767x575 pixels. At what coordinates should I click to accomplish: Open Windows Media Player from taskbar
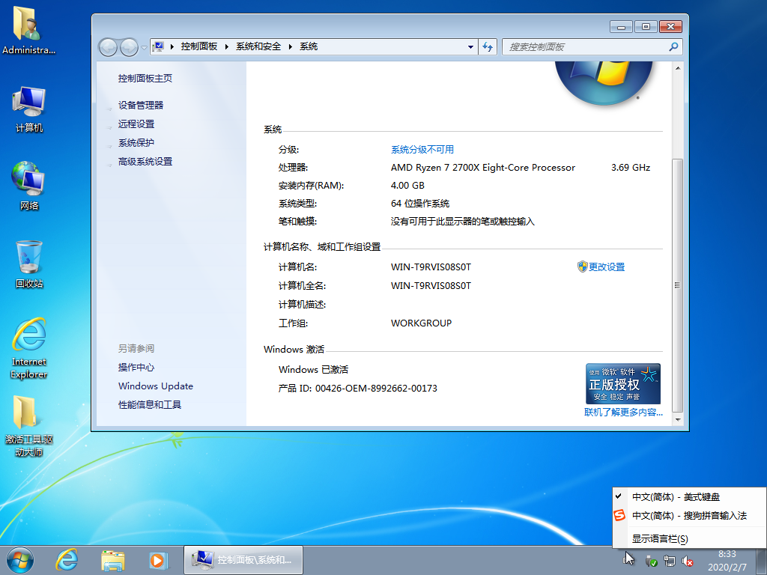click(x=157, y=559)
